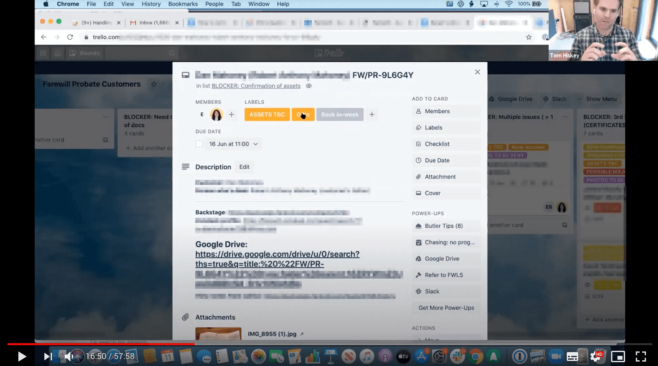Open the Google Drive search hyperlink
The width and height of the screenshot is (658, 366).
(277, 259)
